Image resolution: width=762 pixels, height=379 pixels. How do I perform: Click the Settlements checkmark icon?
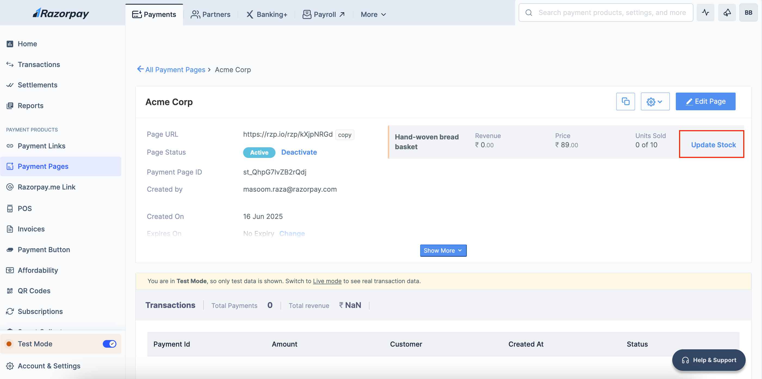(x=10, y=85)
